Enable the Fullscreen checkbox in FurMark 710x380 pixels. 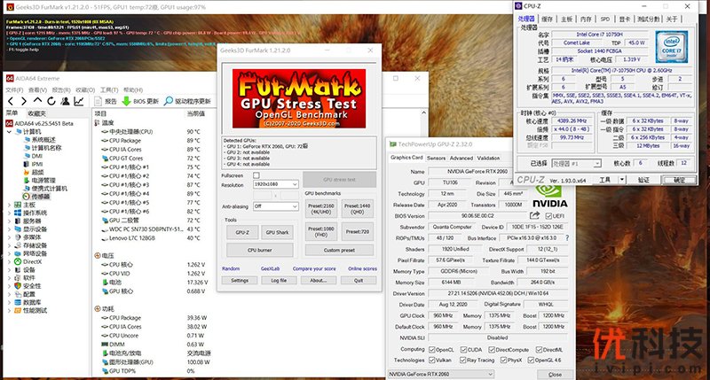pyautogui.click(x=256, y=175)
